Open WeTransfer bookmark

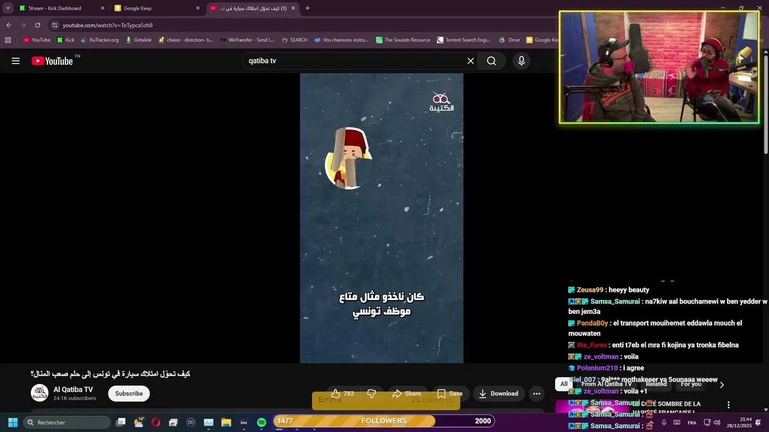247,40
